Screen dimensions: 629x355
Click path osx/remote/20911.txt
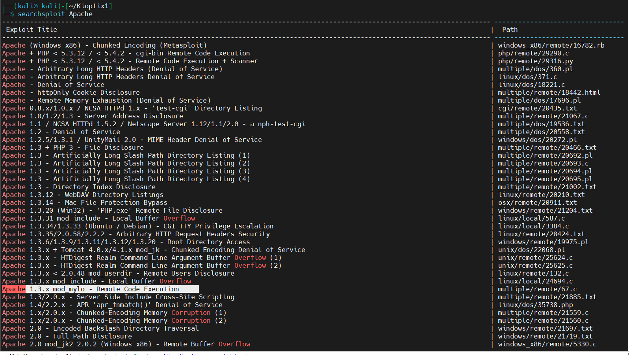[x=537, y=202]
